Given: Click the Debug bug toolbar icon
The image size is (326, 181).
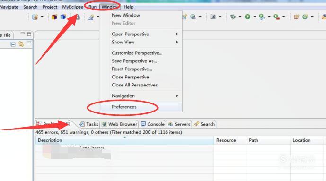Looking at the screenshot, I should [233, 17].
